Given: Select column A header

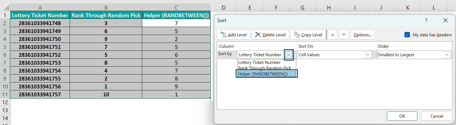Looking at the screenshot, I should pos(40,7).
